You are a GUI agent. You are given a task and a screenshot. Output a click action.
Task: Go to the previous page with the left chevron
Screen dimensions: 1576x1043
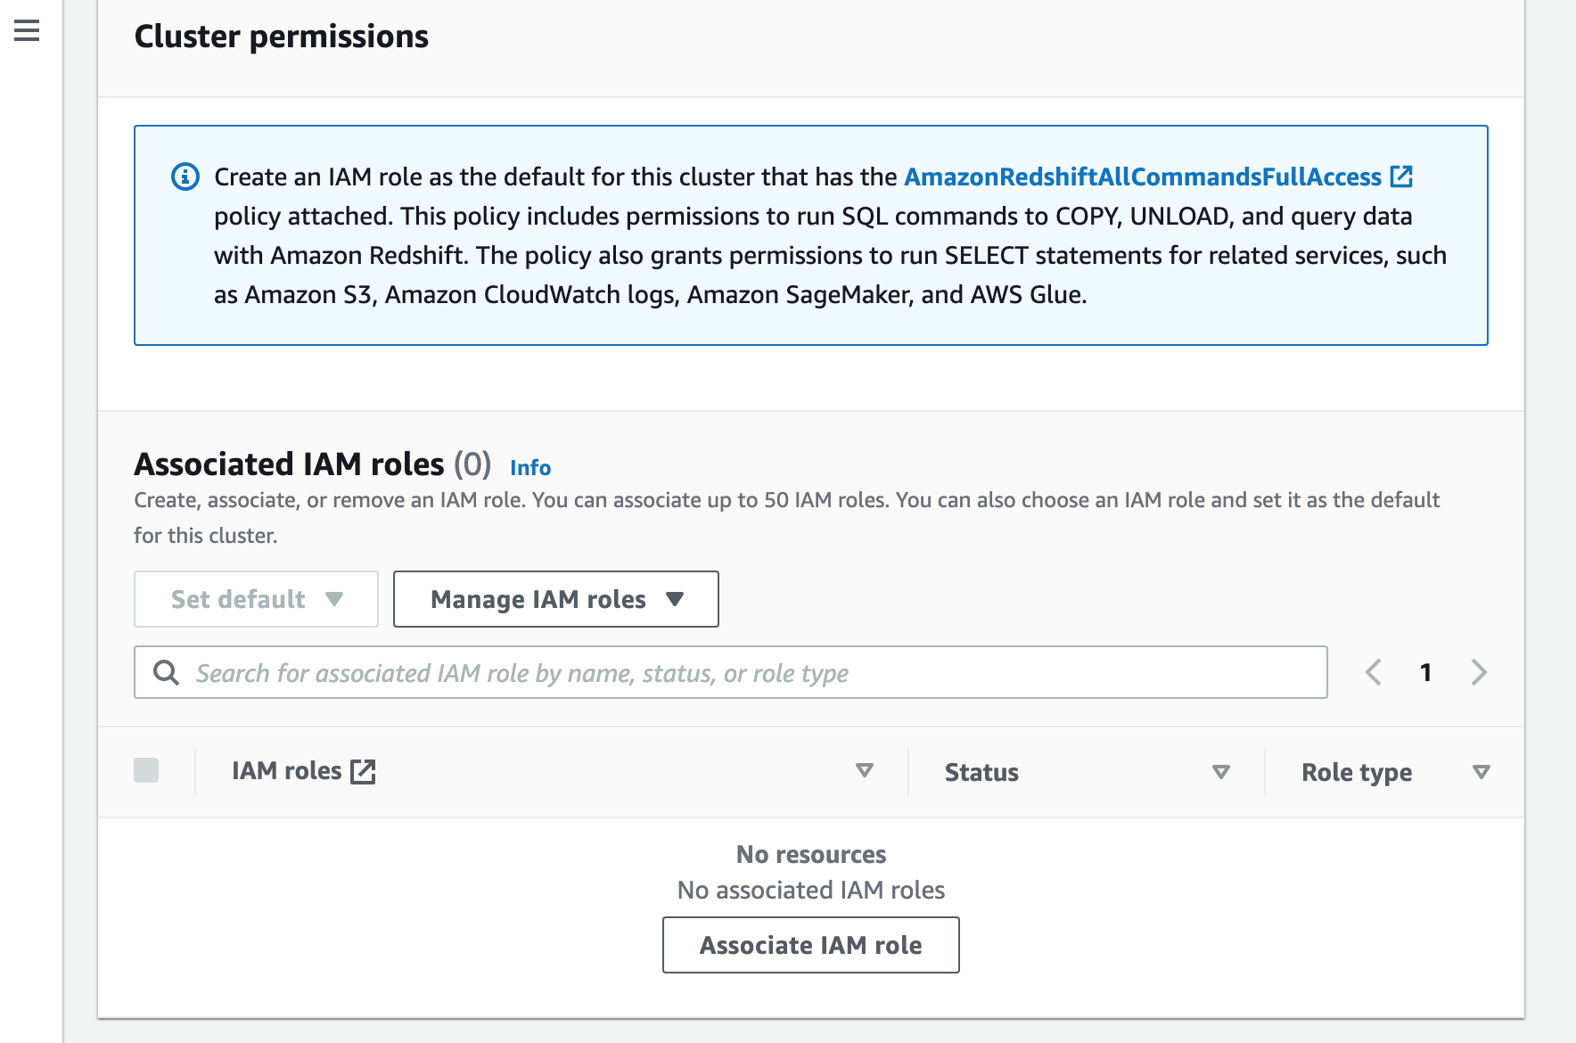tap(1374, 672)
